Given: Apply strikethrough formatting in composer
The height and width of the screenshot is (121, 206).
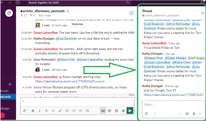Looking at the screenshot, I should 46,111.
